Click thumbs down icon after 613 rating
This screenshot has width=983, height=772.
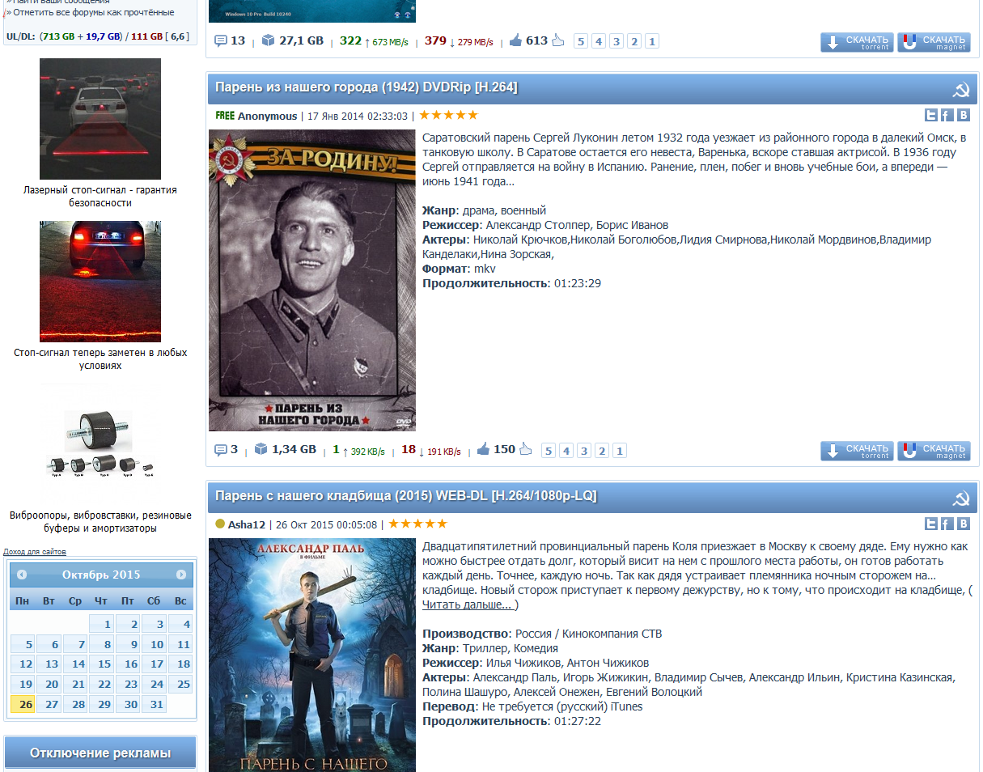tap(557, 40)
